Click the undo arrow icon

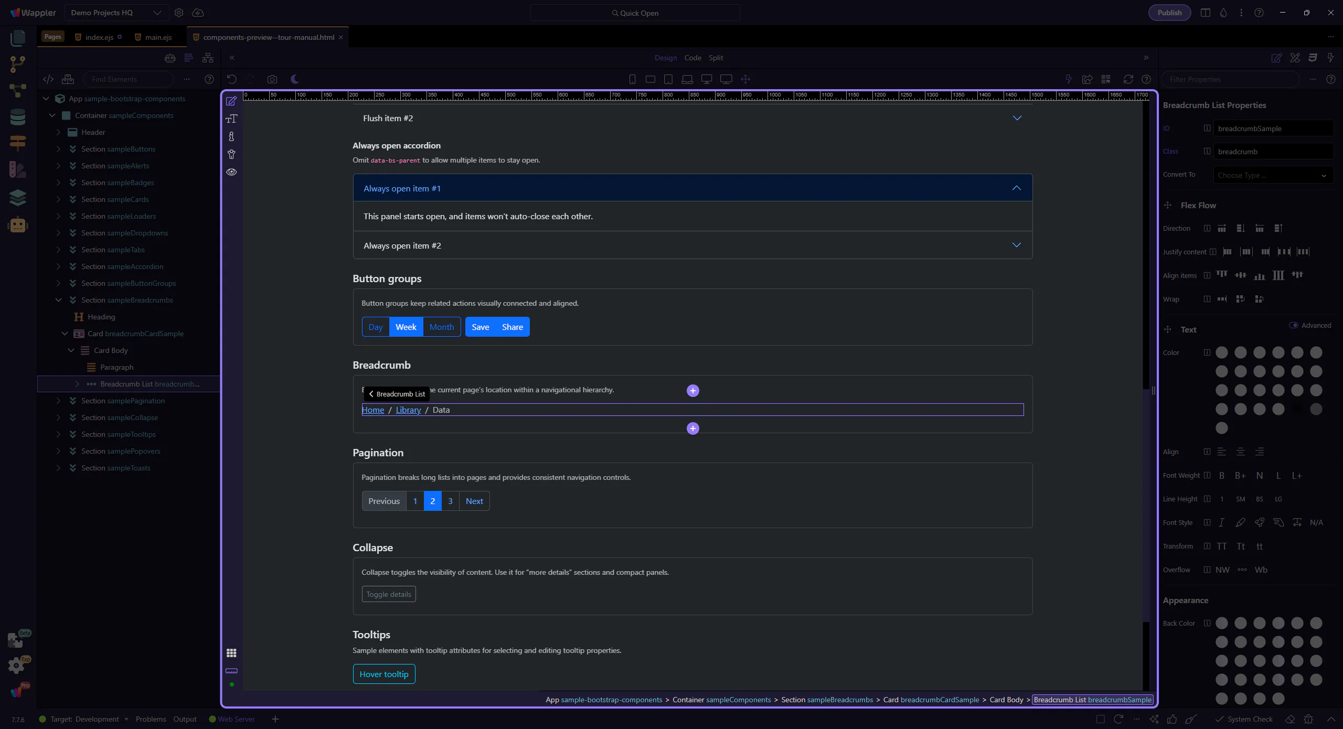[231, 79]
